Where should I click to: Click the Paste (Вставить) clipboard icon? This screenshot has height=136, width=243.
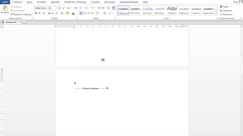(5, 8)
